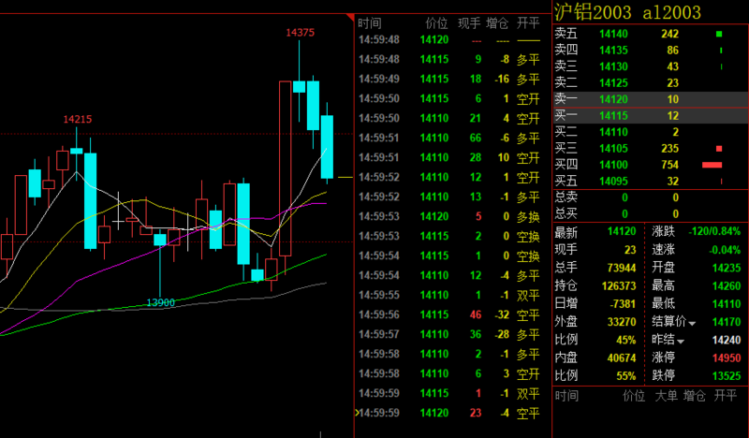Screen dimensions: 749x438
Task: Click the 买四 volume 754
Action: point(669,165)
